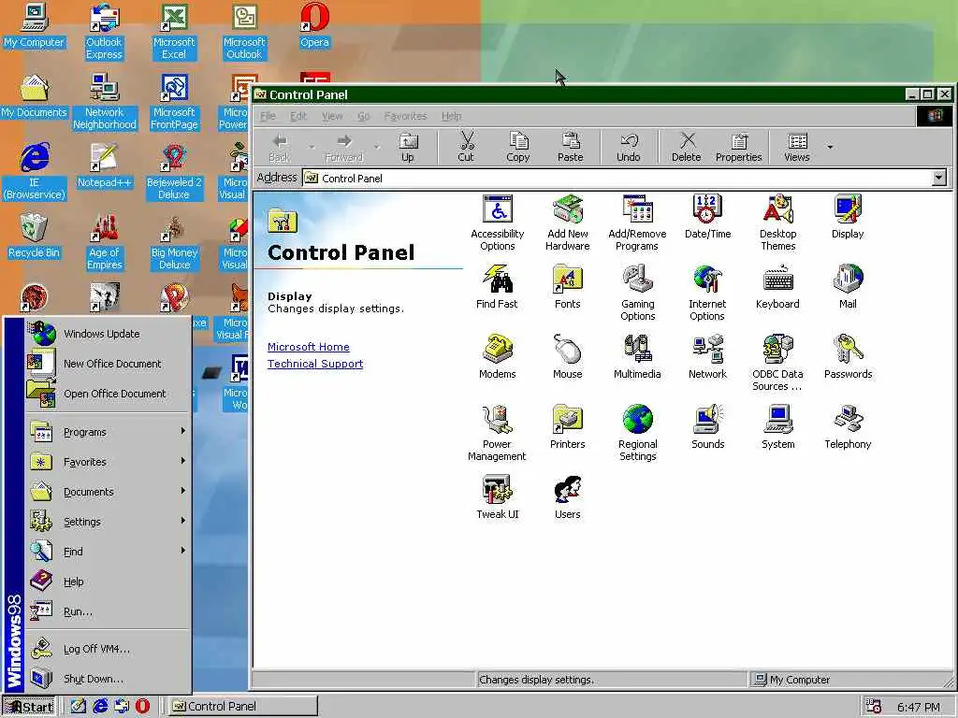
Task: Open the Add New Hardware applet
Action: coord(568,223)
